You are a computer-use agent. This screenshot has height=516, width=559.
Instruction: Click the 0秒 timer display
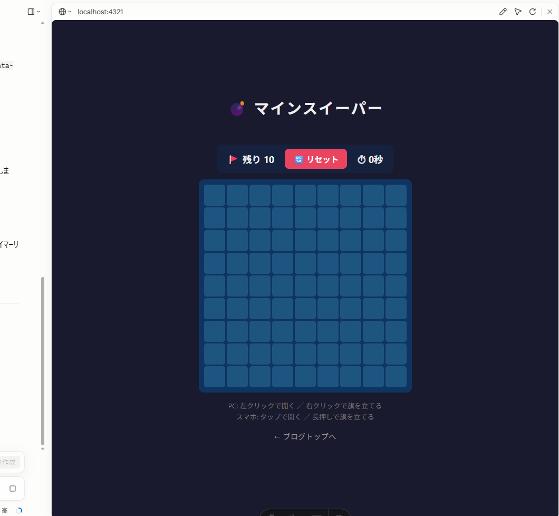tap(370, 159)
